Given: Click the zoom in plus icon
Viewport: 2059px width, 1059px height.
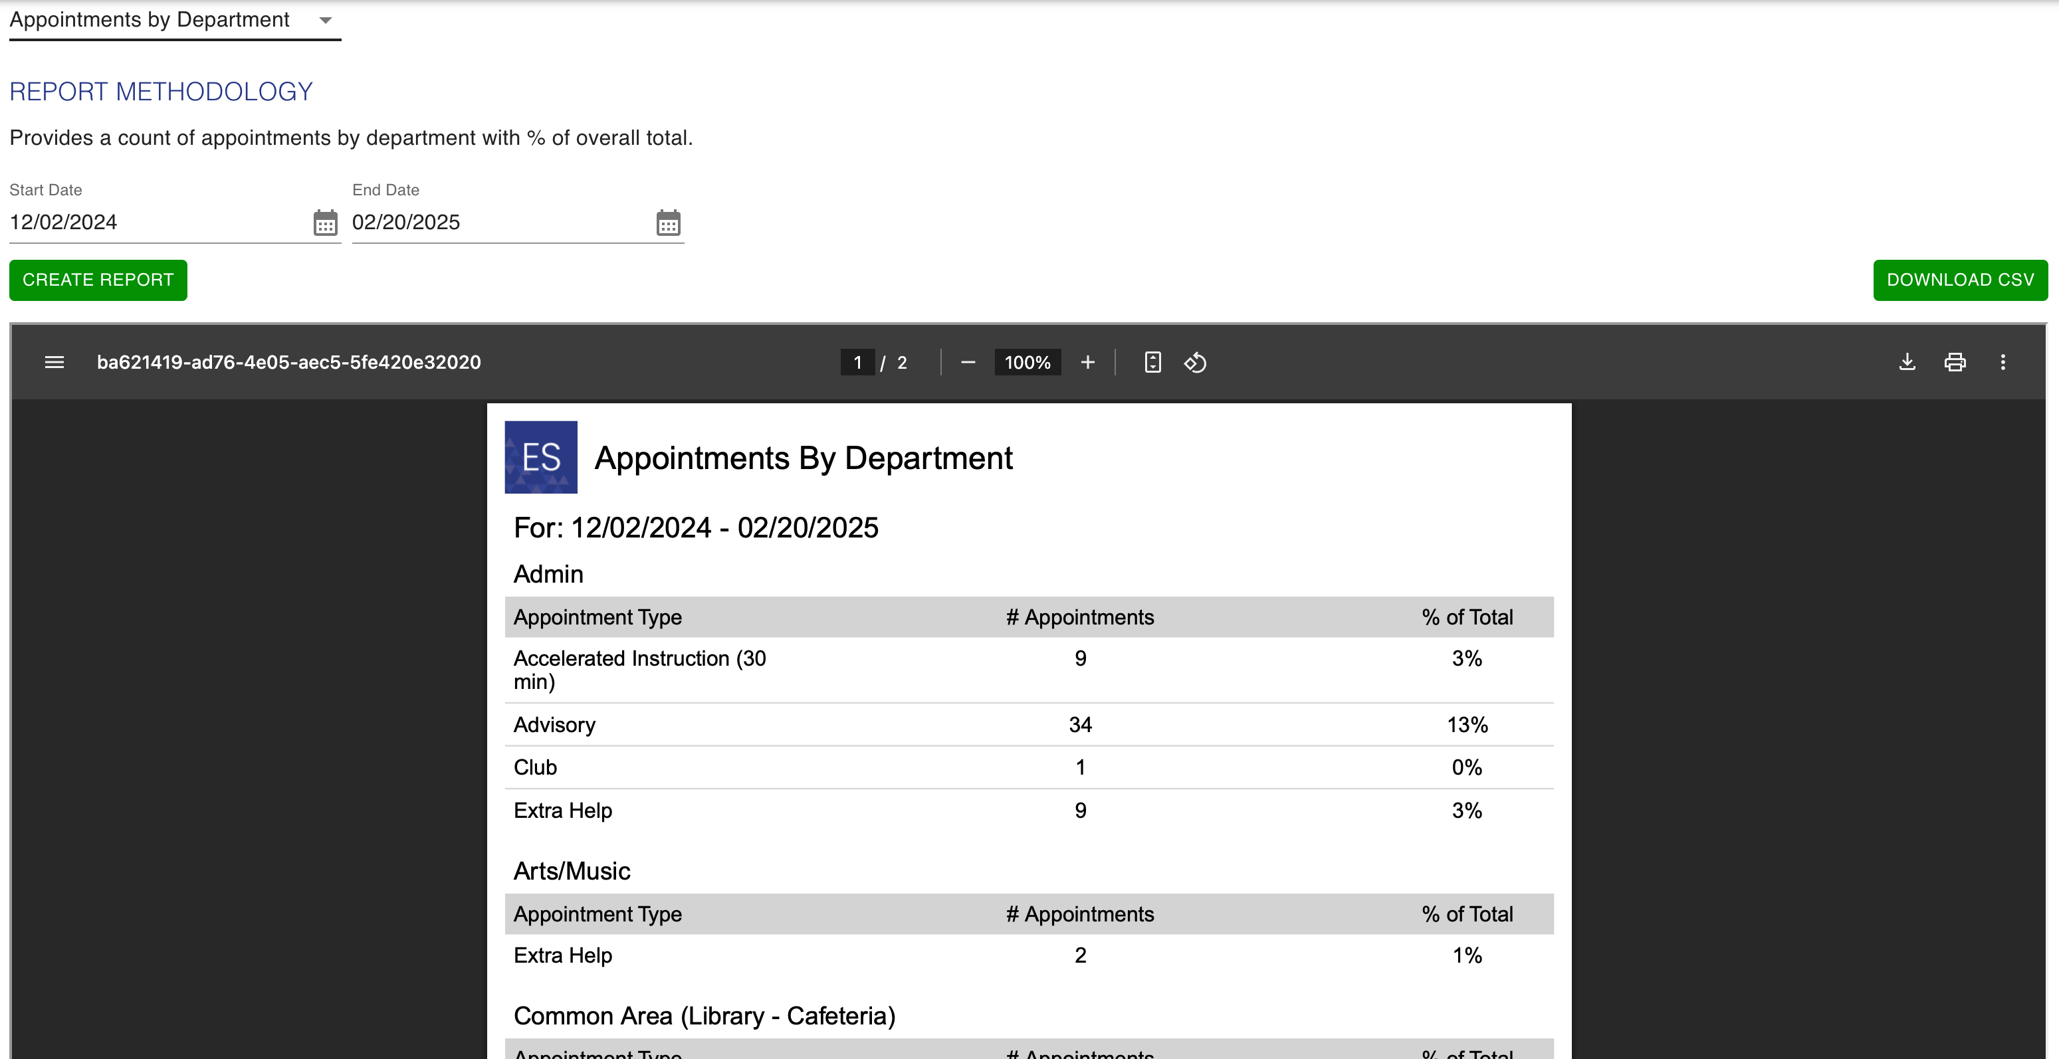Looking at the screenshot, I should tap(1087, 362).
